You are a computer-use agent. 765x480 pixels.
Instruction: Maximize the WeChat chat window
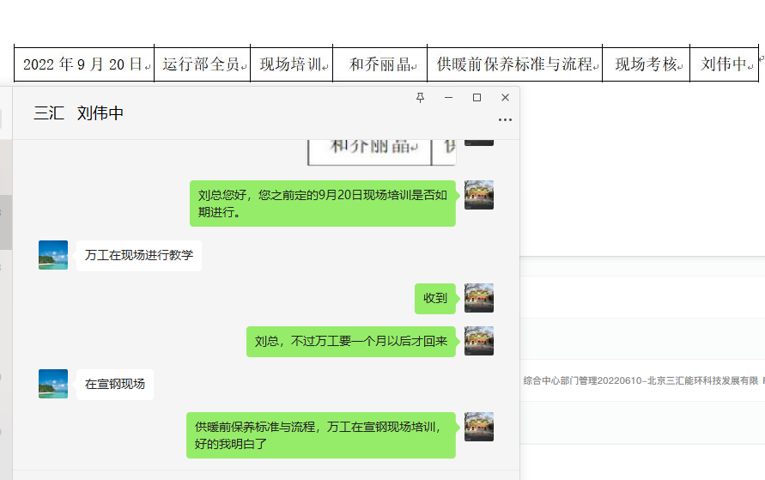pos(477,98)
